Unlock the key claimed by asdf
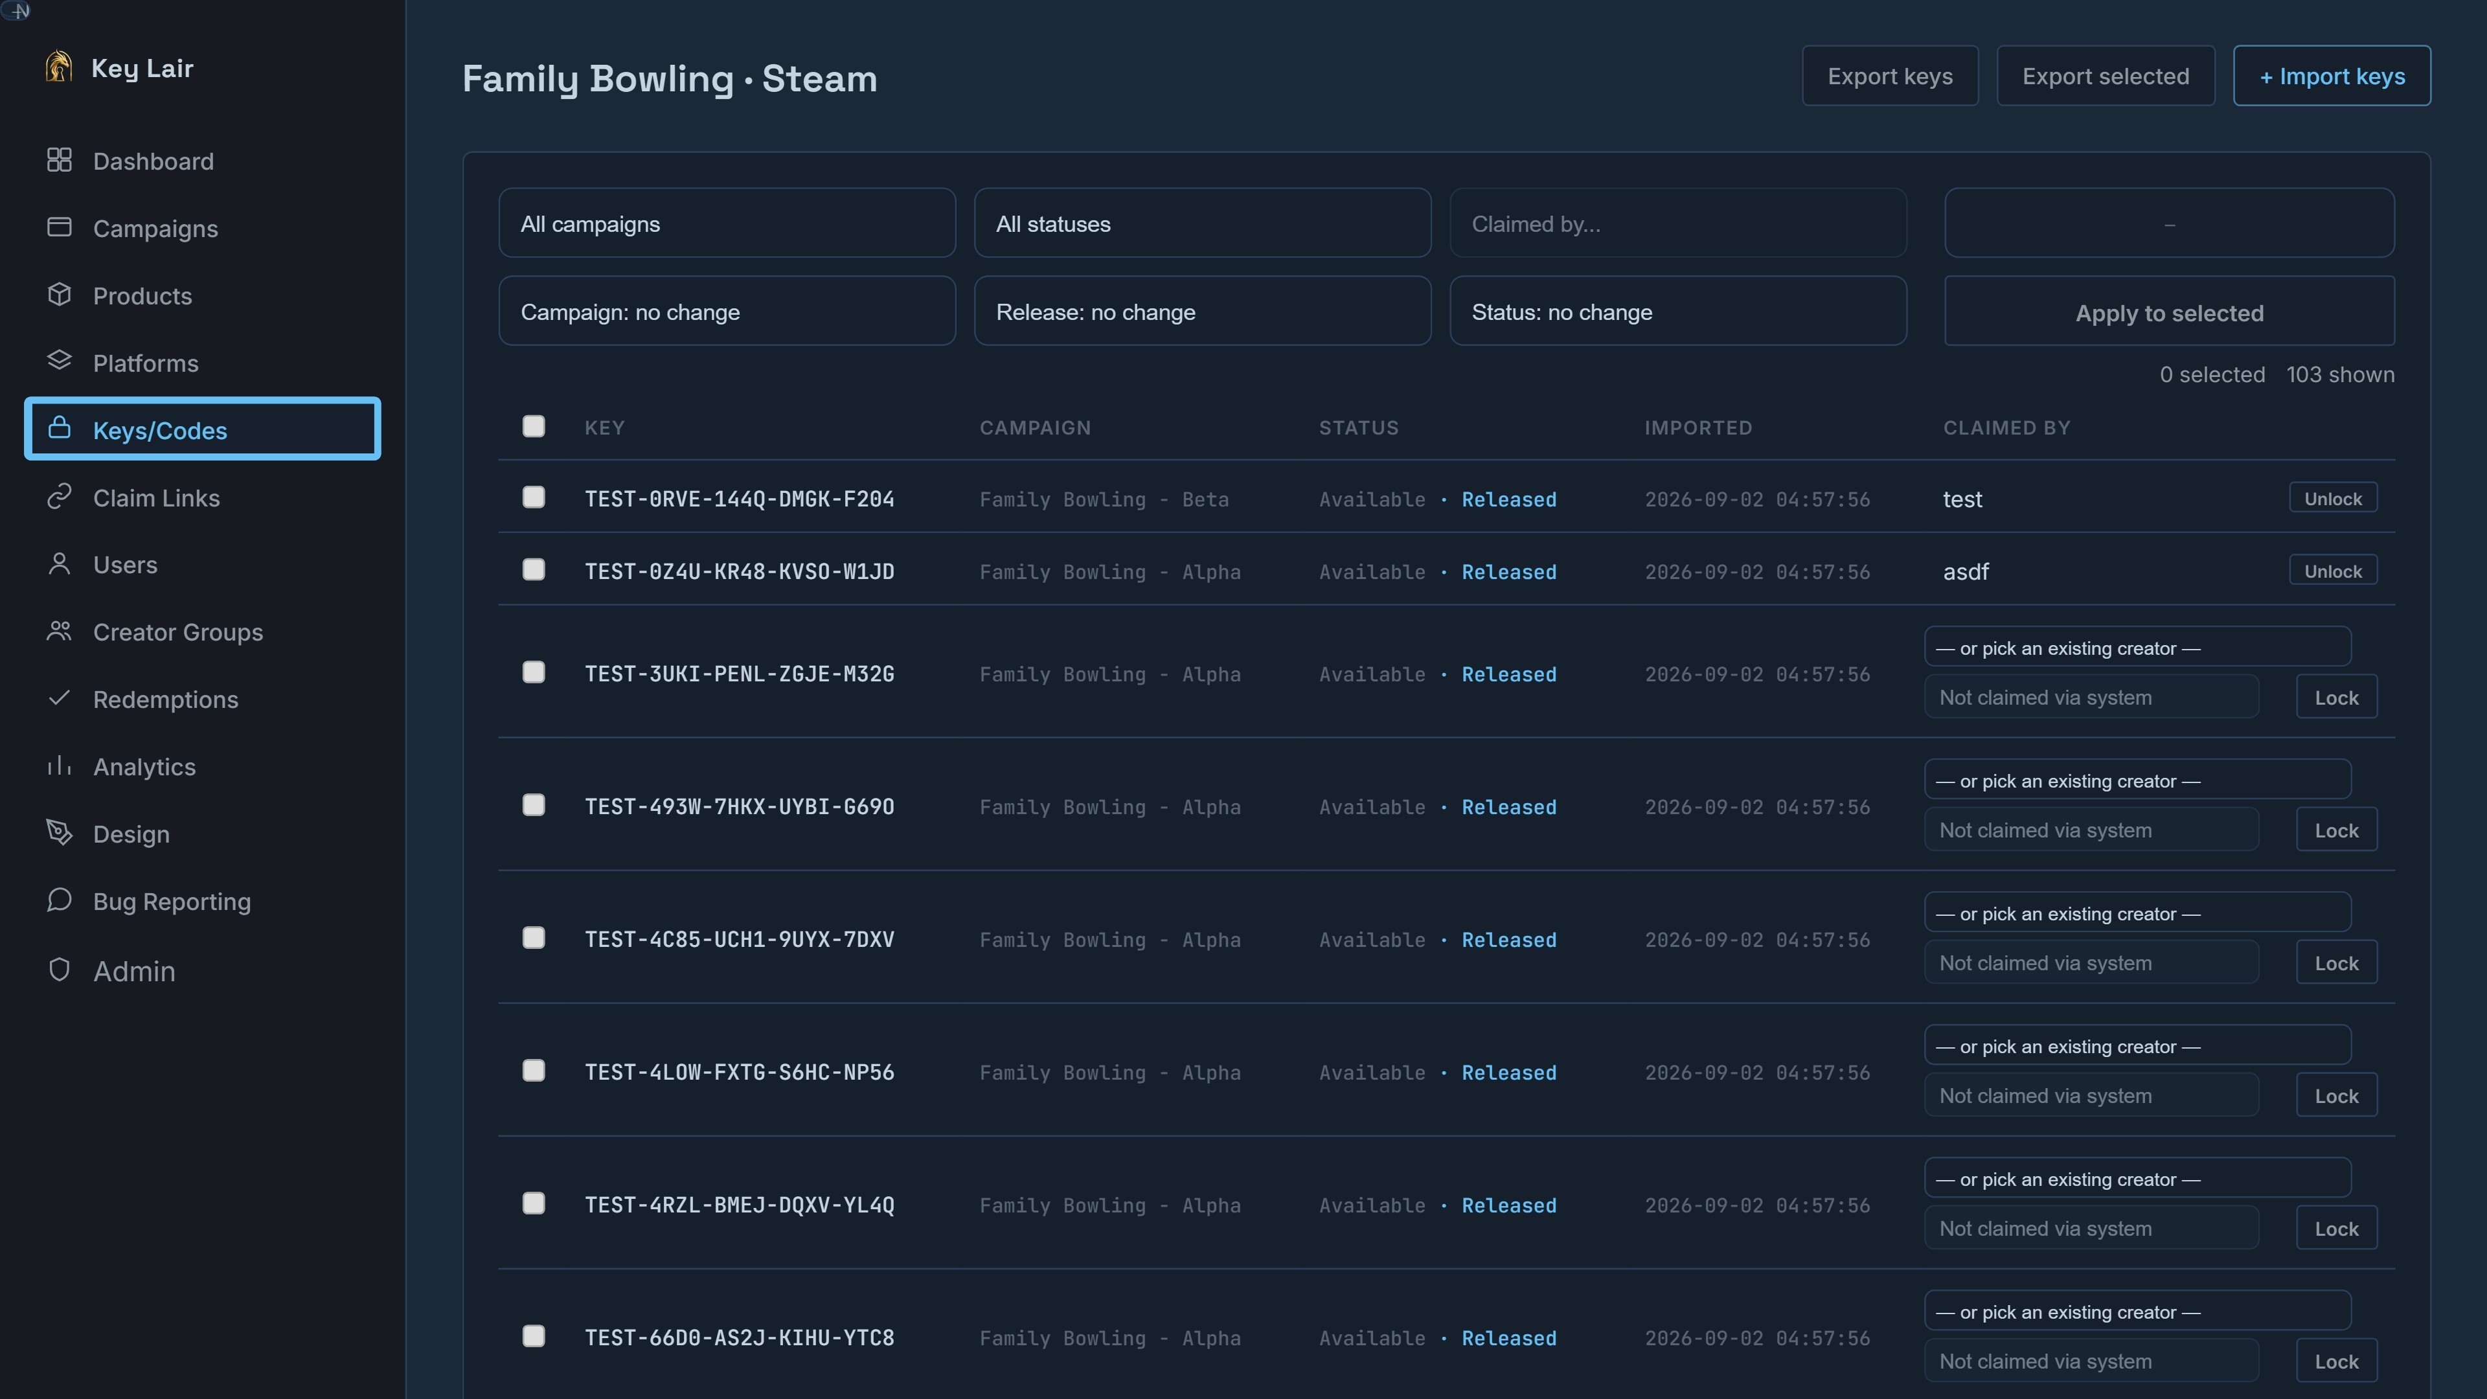2487x1399 pixels. [2332, 571]
